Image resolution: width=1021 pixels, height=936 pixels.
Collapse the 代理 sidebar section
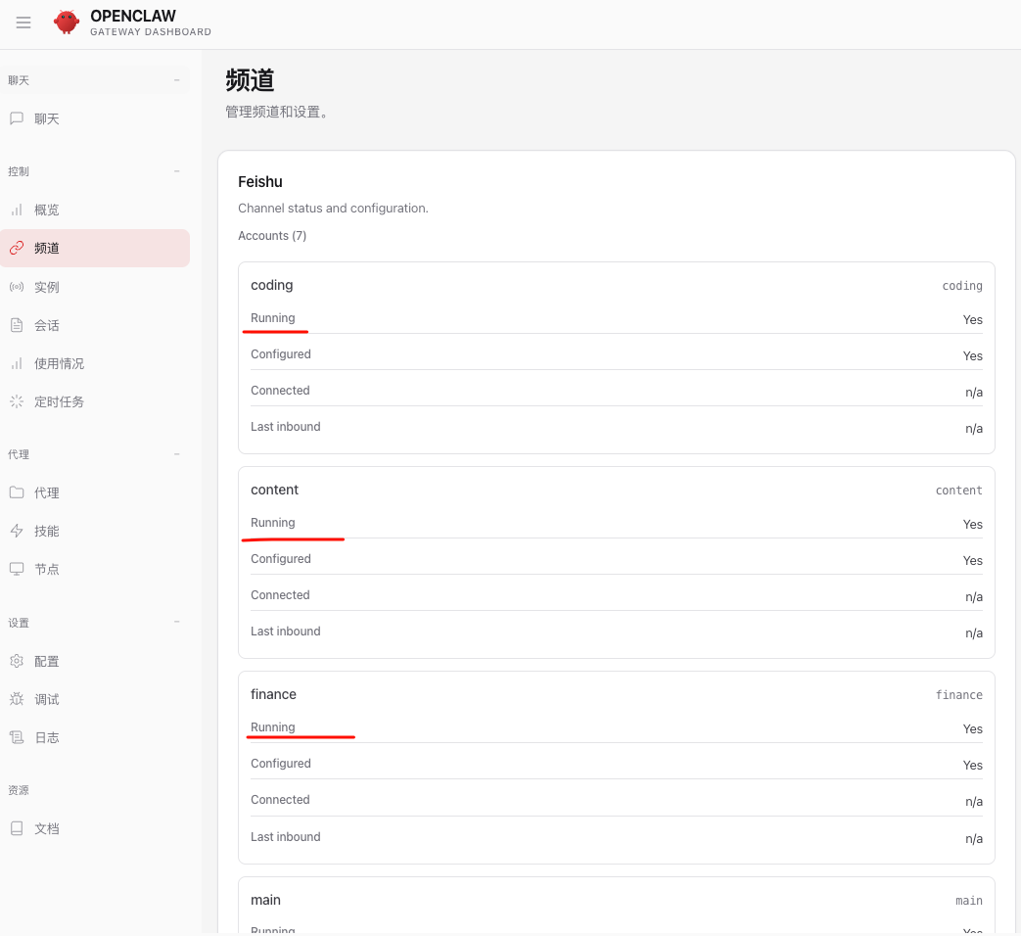(x=177, y=454)
